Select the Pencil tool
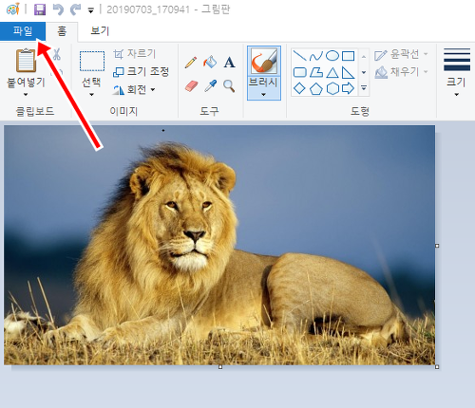The width and height of the screenshot is (475, 408). coord(191,63)
